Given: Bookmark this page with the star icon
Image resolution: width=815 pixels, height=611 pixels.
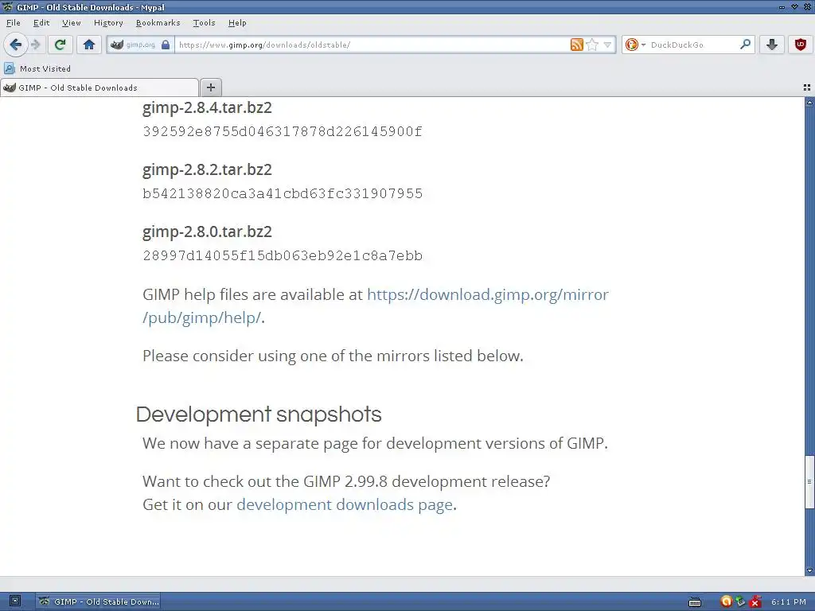Looking at the screenshot, I should coord(592,45).
